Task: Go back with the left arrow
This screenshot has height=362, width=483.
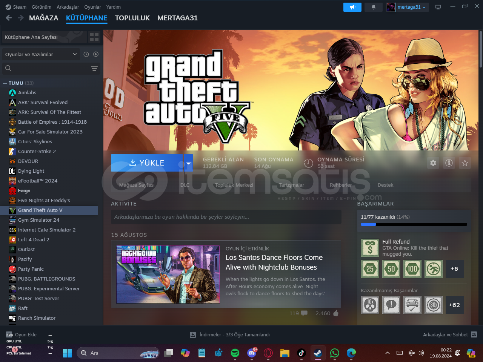Action: pyautogui.click(x=9, y=18)
